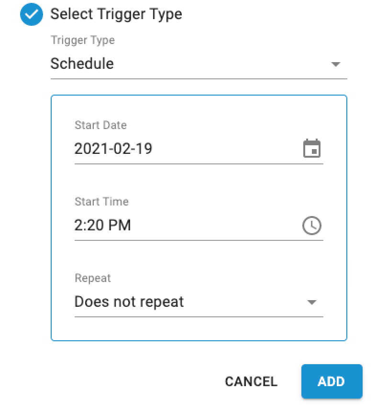Open the calendar date picker icon
Image resolution: width=376 pixels, height=411 pixels.
pyautogui.click(x=312, y=148)
